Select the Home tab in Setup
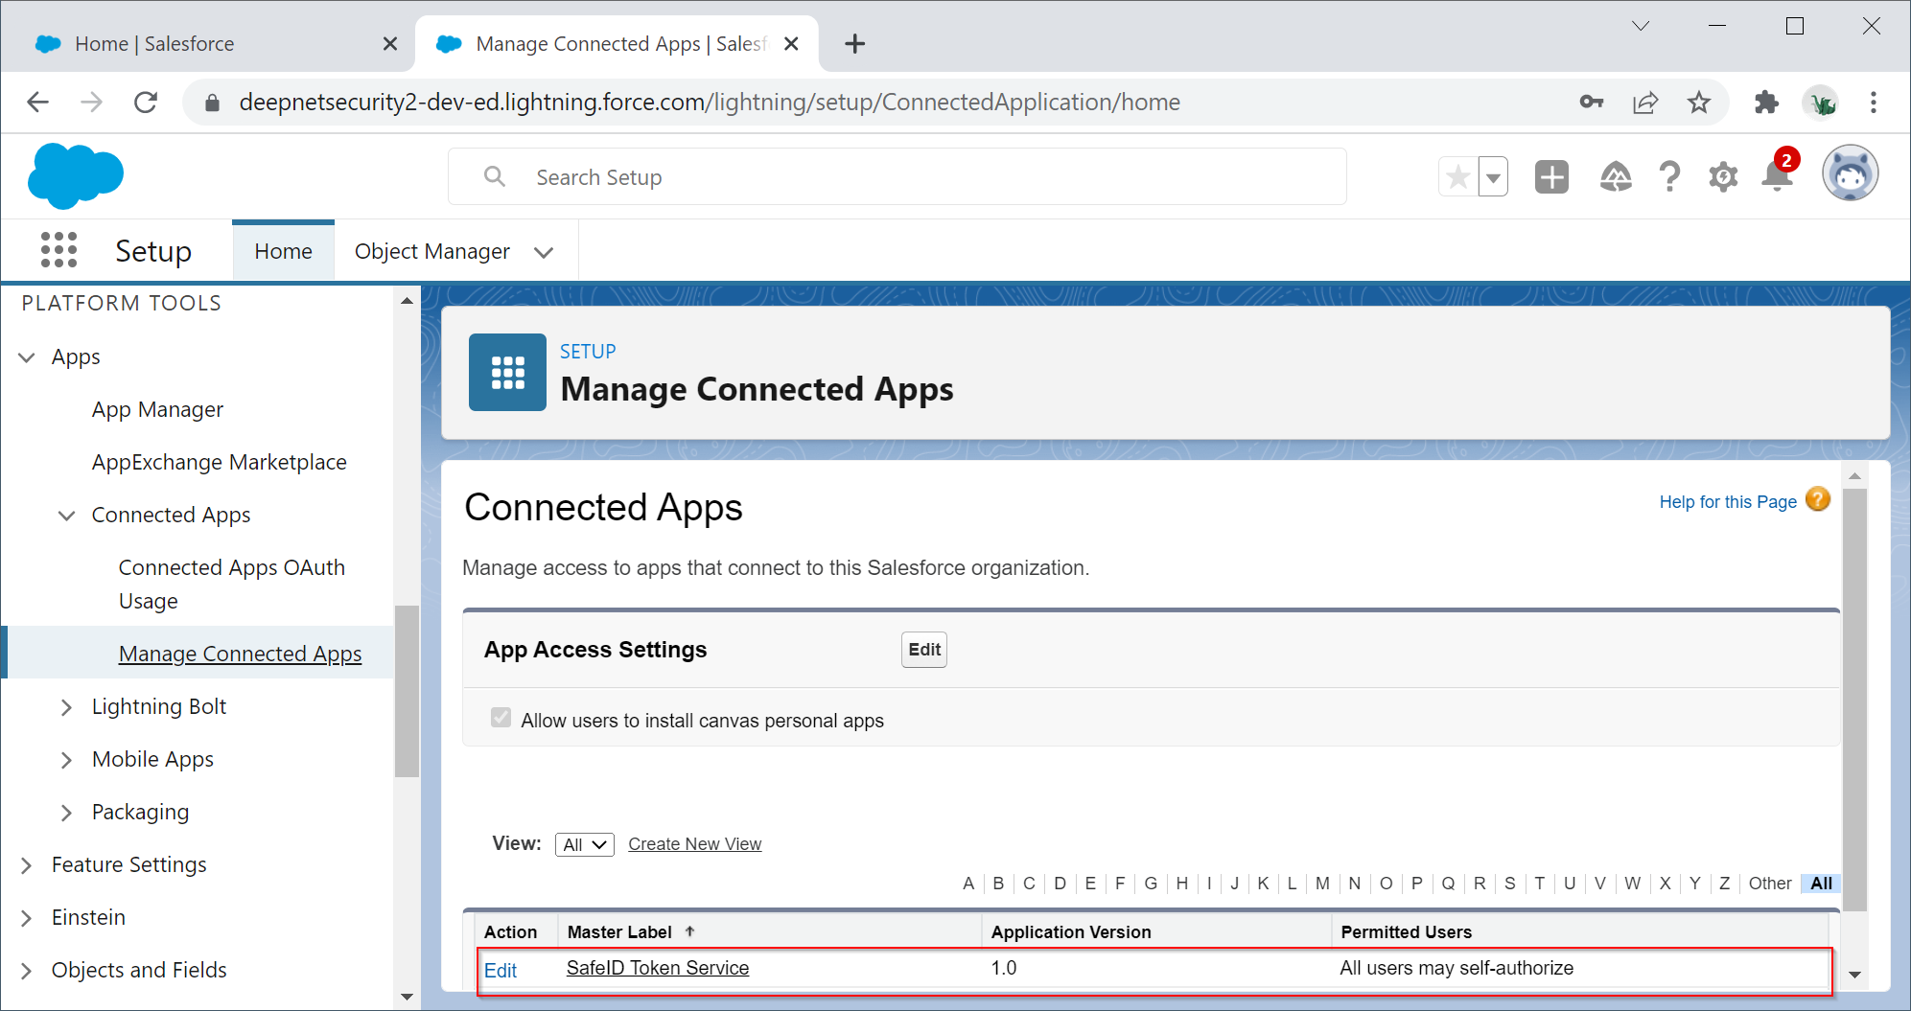This screenshot has height=1011, width=1911. (283, 251)
